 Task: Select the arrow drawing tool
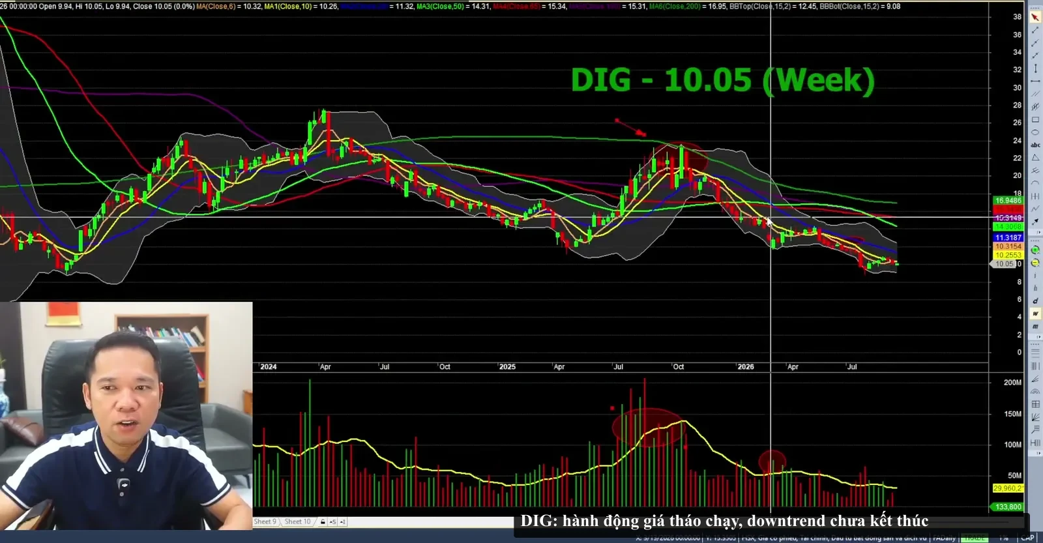(x=1035, y=222)
